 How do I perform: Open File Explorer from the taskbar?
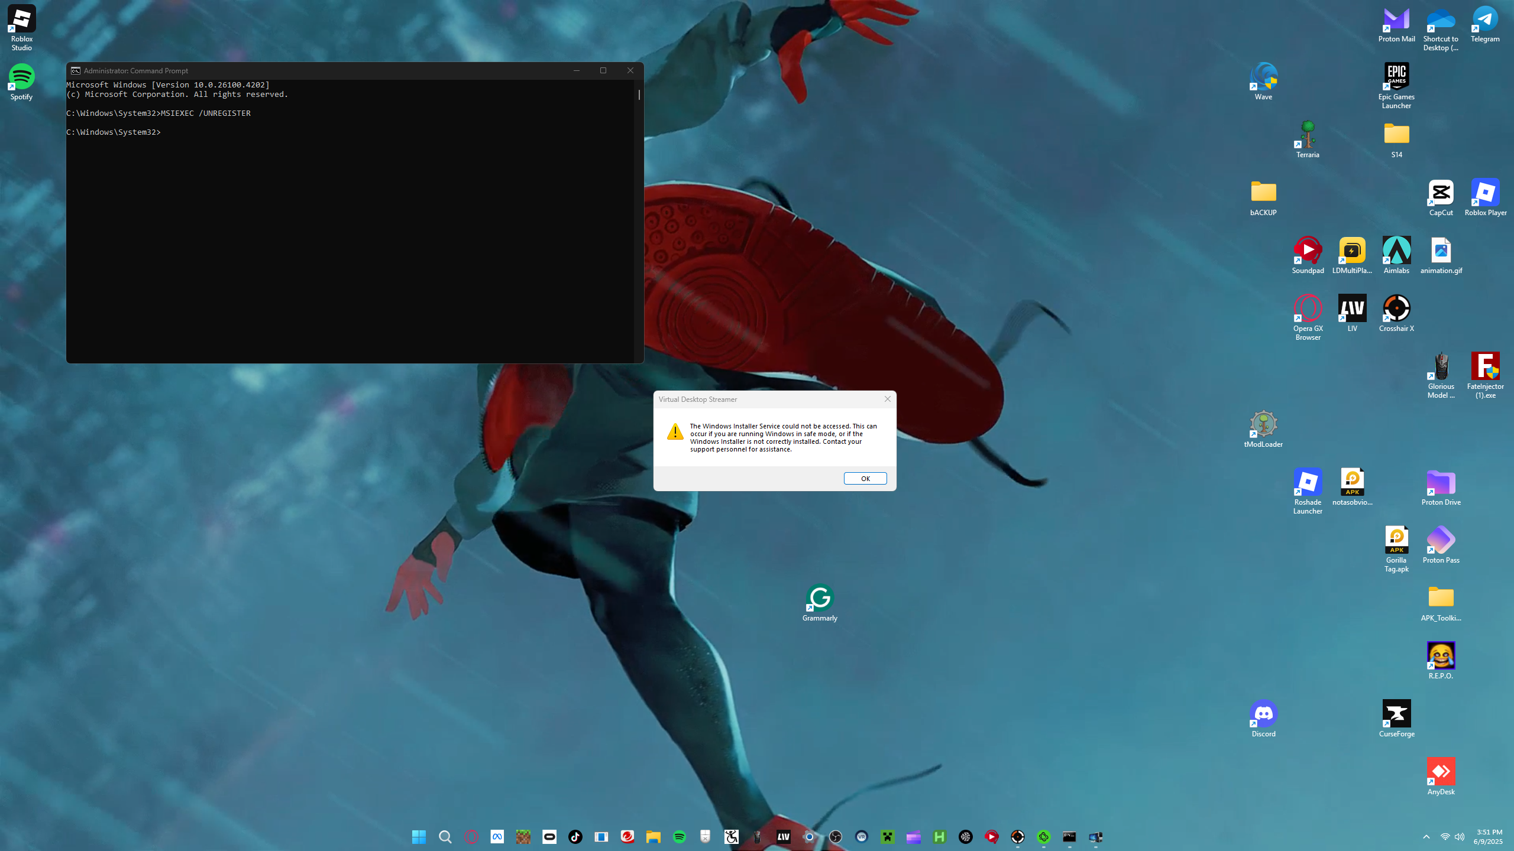(x=653, y=837)
